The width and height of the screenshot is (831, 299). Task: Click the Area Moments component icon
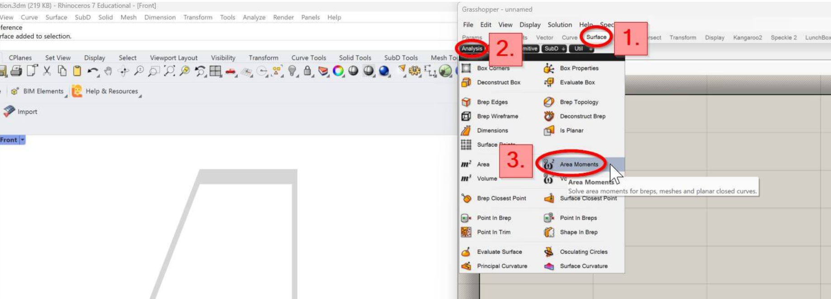click(x=548, y=164)
